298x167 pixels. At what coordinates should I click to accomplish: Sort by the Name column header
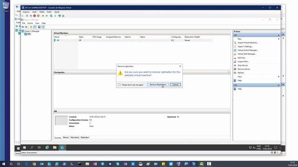tap(57, 37)
